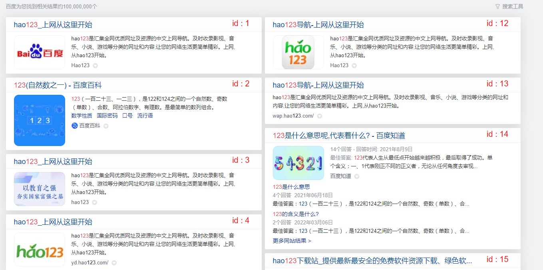Click the green horizontal hao123 logo thumbnail
Screen dimensions: 543x270
[40, 249]
